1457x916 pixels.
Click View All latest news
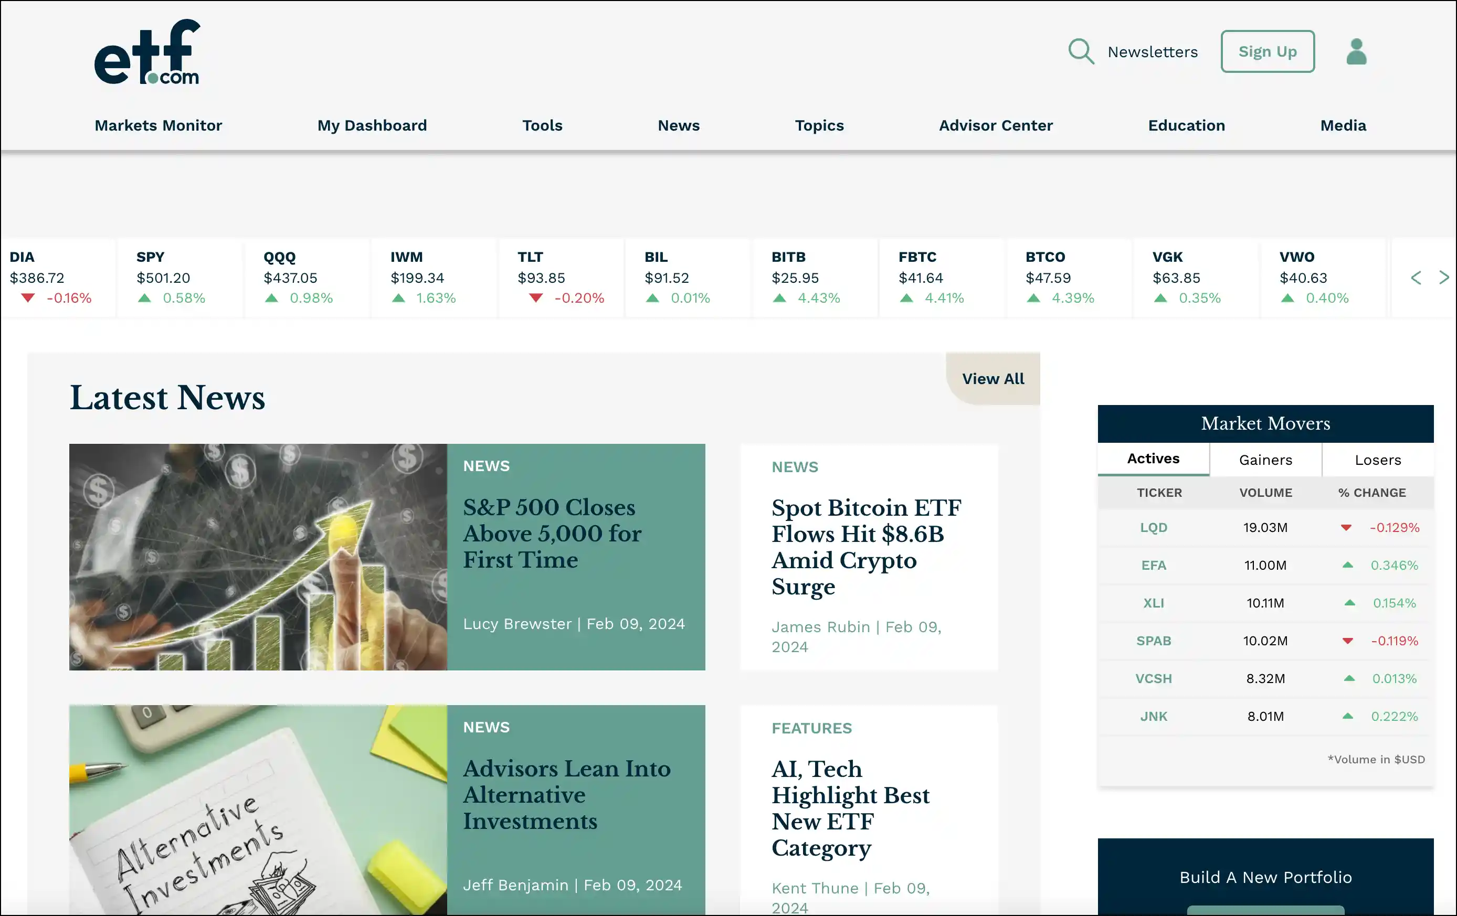click(x=993, y=378)
